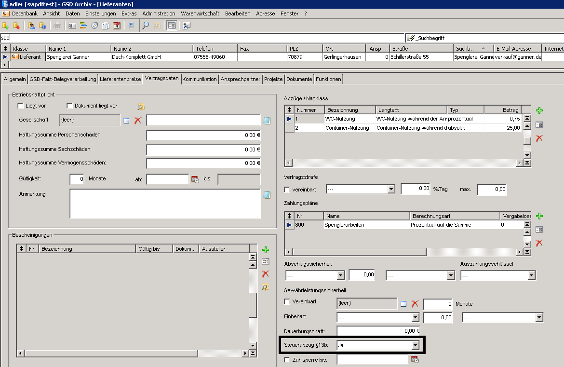The height and width of the screenshot is (367, 564).
Task: Click the printer icon in toolbar
Action: 57,26
